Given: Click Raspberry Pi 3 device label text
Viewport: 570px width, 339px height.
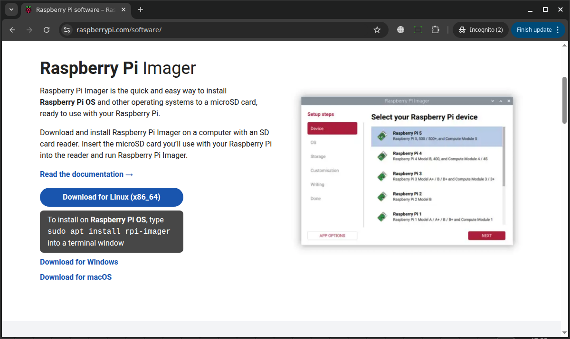Looking at the screenshot, I should (x=408, y=174).
